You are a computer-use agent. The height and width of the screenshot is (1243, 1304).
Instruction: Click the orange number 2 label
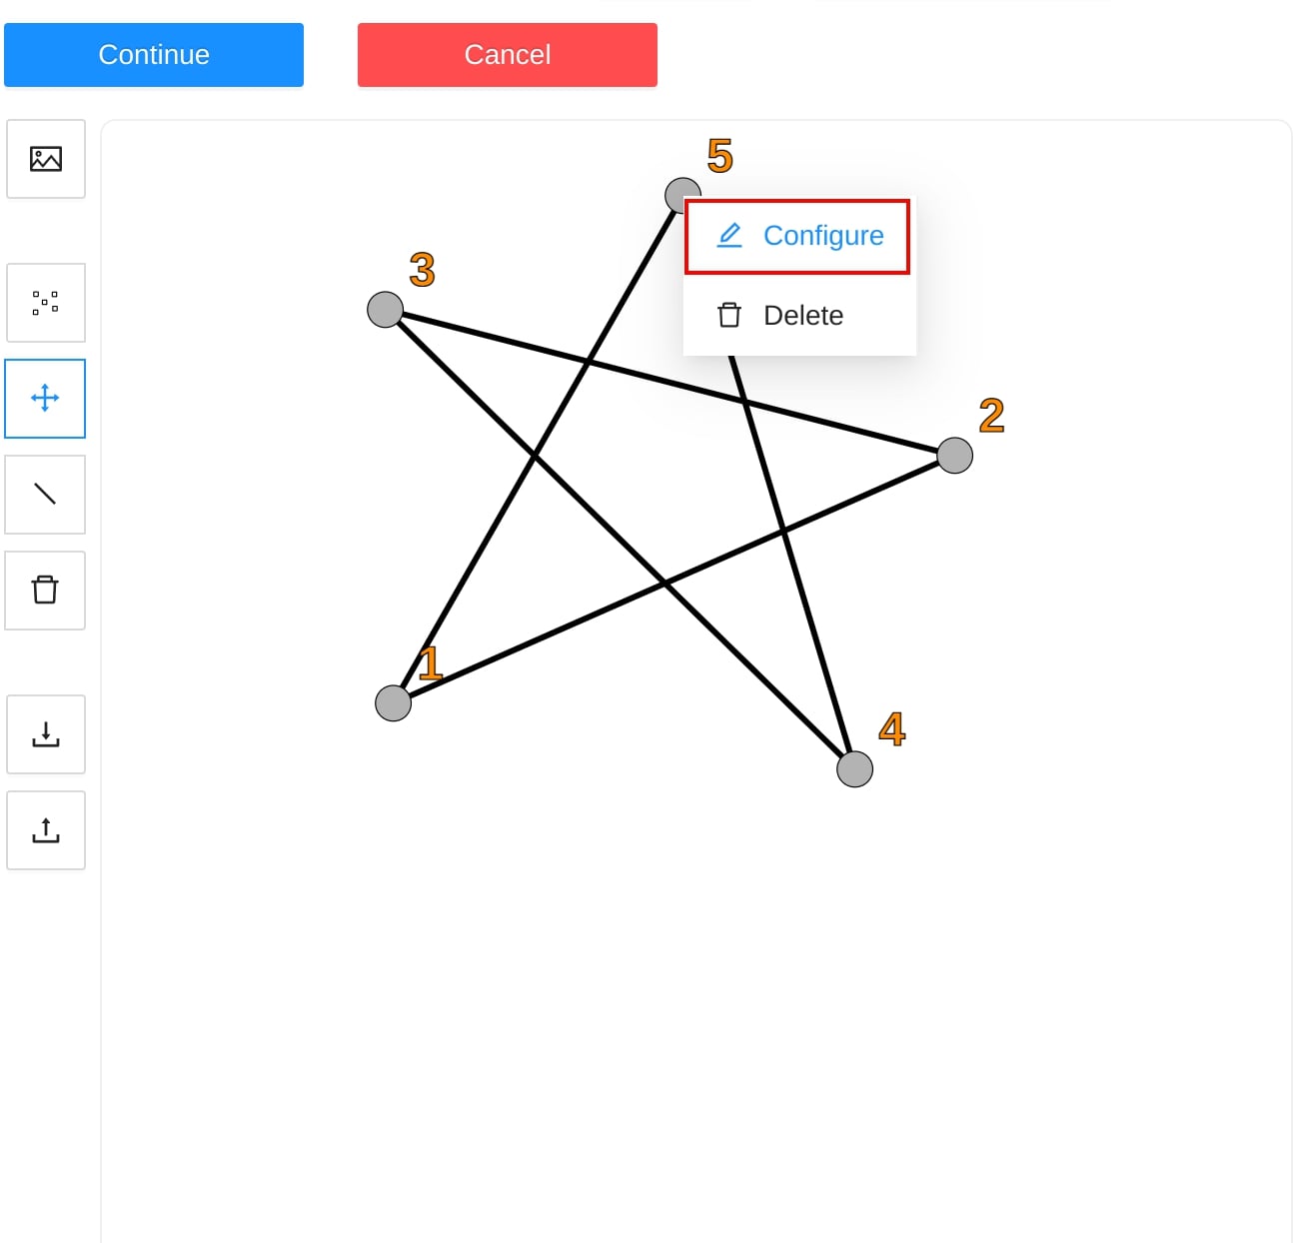pyautogui.click(x=991, y=416)
